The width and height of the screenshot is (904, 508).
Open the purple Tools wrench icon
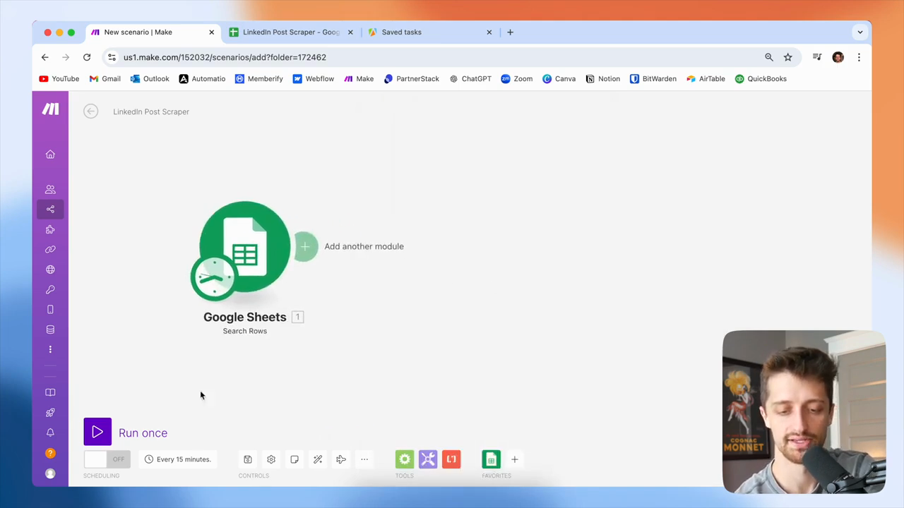(x=428, y=459)
